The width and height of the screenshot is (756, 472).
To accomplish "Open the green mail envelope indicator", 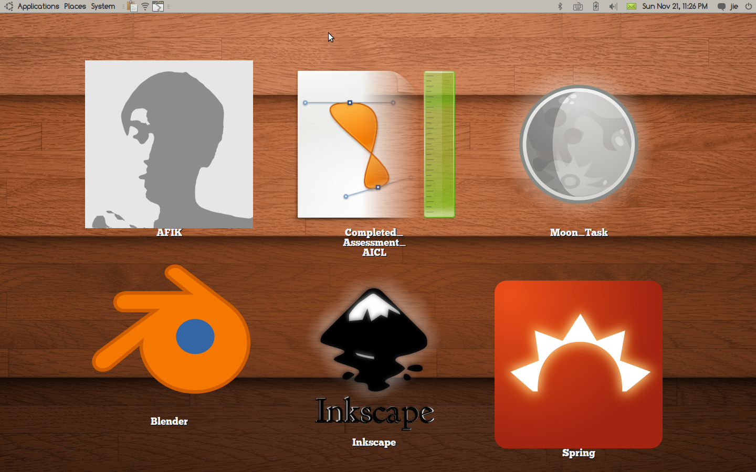I will (632, 6).
